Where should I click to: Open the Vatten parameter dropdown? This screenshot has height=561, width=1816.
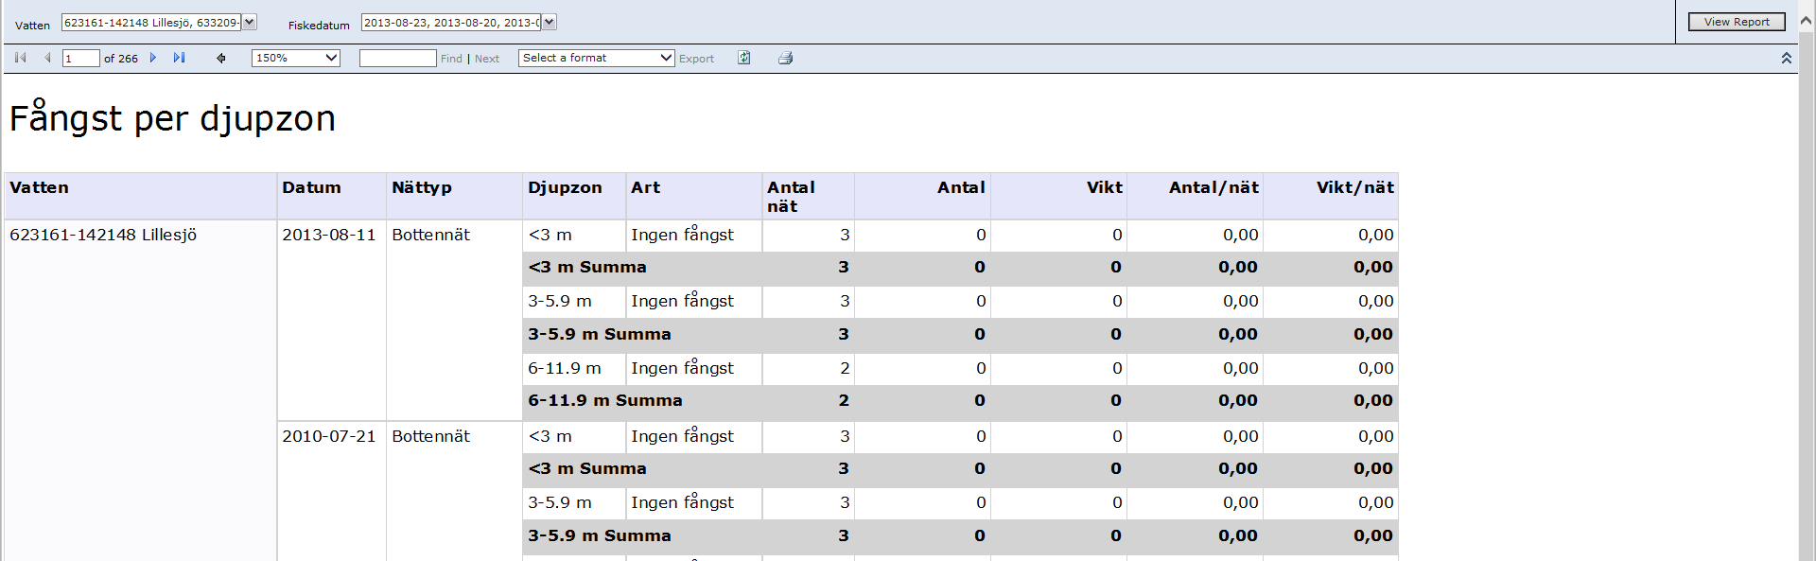[x=250, y=22]
